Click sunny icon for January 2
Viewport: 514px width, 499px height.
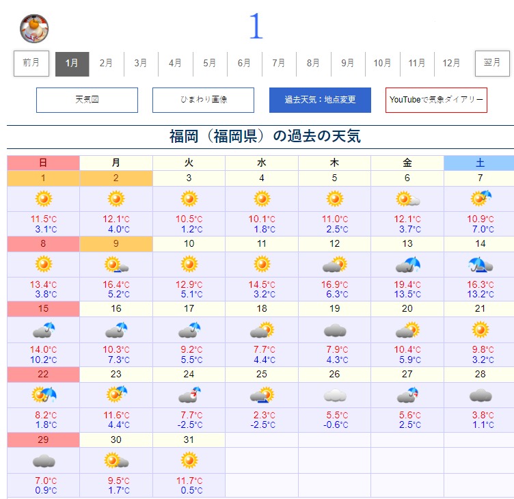pyautogui.click(x=116, y=199)
